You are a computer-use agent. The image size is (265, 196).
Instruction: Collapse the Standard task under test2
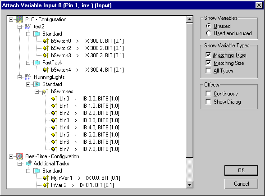(x=28, y=34)
